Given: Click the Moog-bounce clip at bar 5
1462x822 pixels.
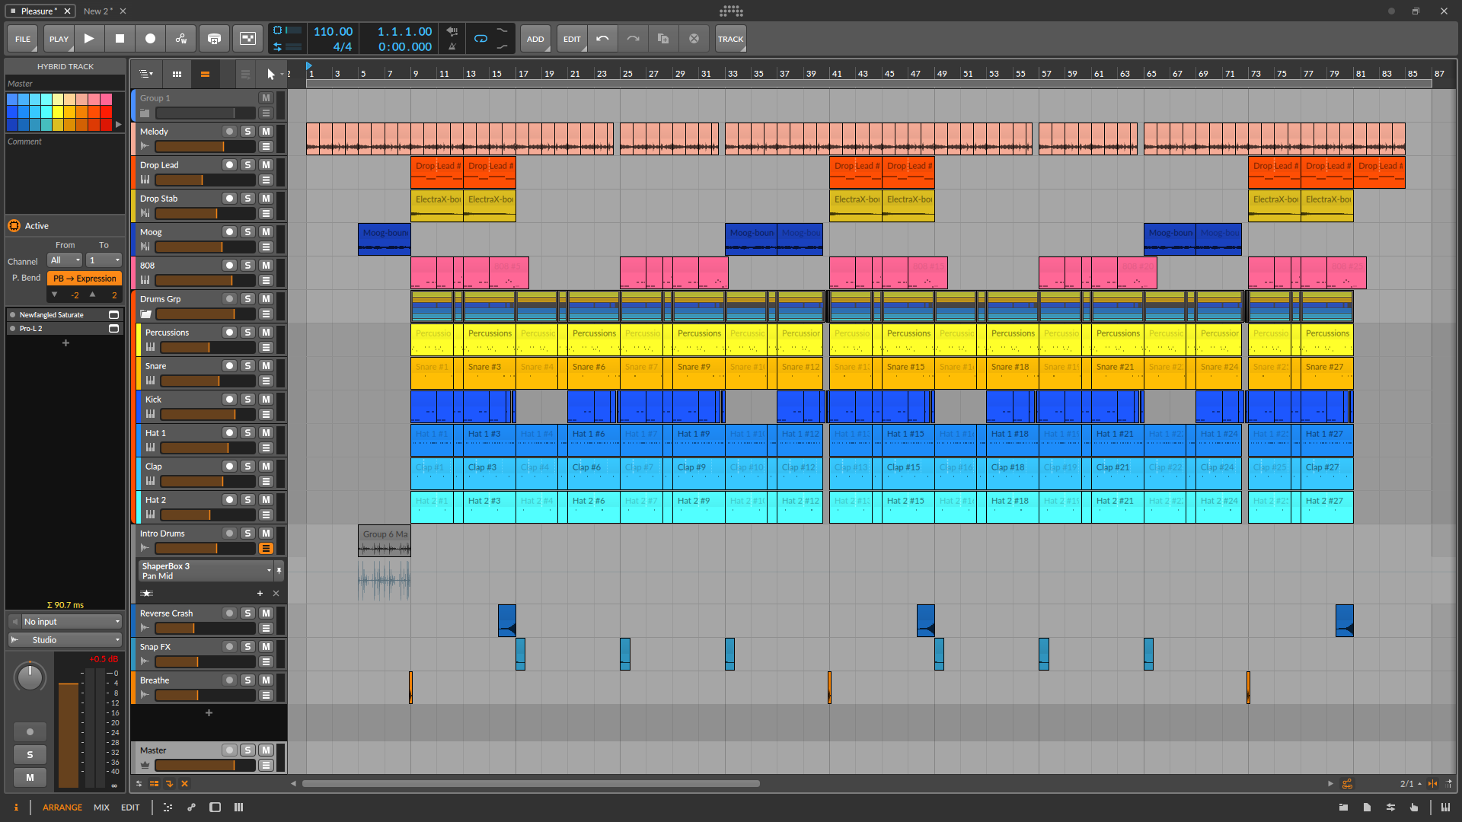Looking at the screenshot, I should point(385,239).
